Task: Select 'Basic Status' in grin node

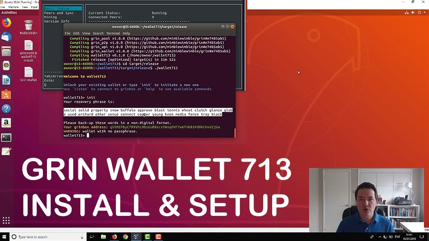Action: pyautogui.click(x=63, y=9)
